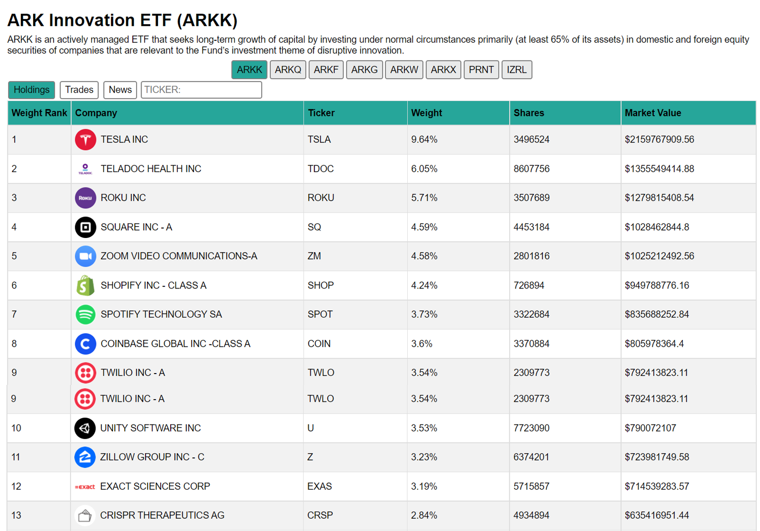Select the SQUARE INC - A company name
760x531 pixels.
(x=136, y=227)
